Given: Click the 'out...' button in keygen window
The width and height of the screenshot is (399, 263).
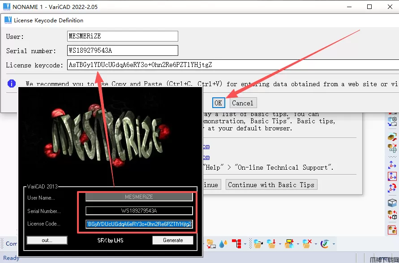Looking at the screenshot, I should 47,240.
